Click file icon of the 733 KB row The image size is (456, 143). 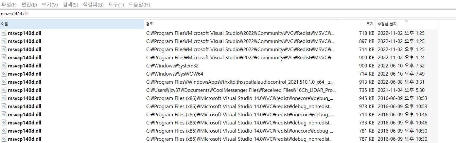(4, 122)
